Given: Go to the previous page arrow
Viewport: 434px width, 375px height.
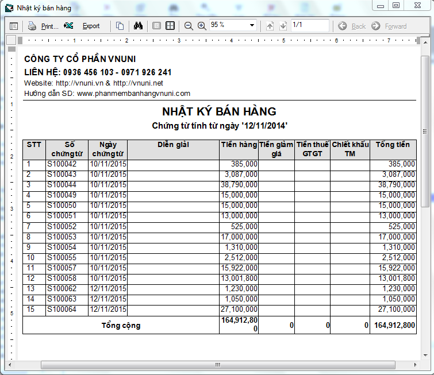Looking at the screenshot, I should point(270,26).
